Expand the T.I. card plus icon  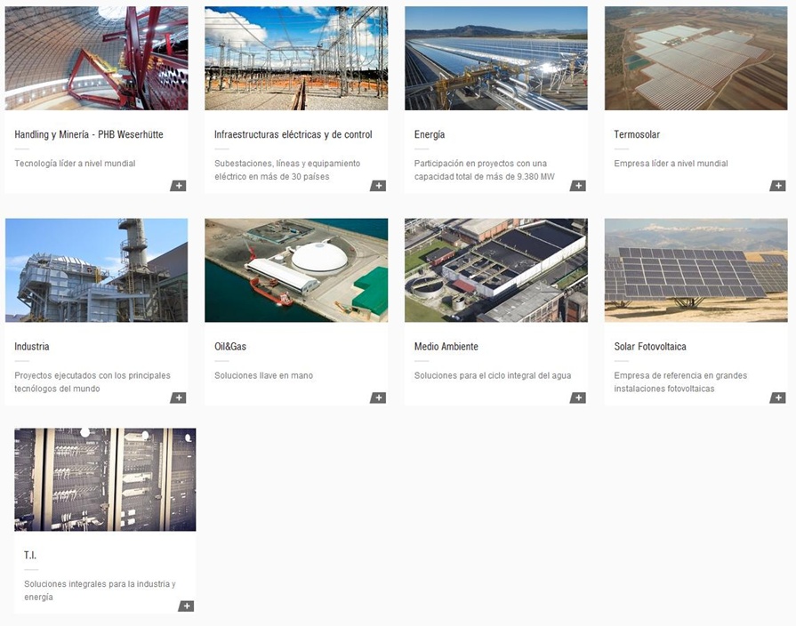click(186, 606)
